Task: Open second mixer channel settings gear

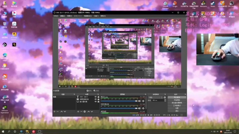Action: [x=143, y=108]
